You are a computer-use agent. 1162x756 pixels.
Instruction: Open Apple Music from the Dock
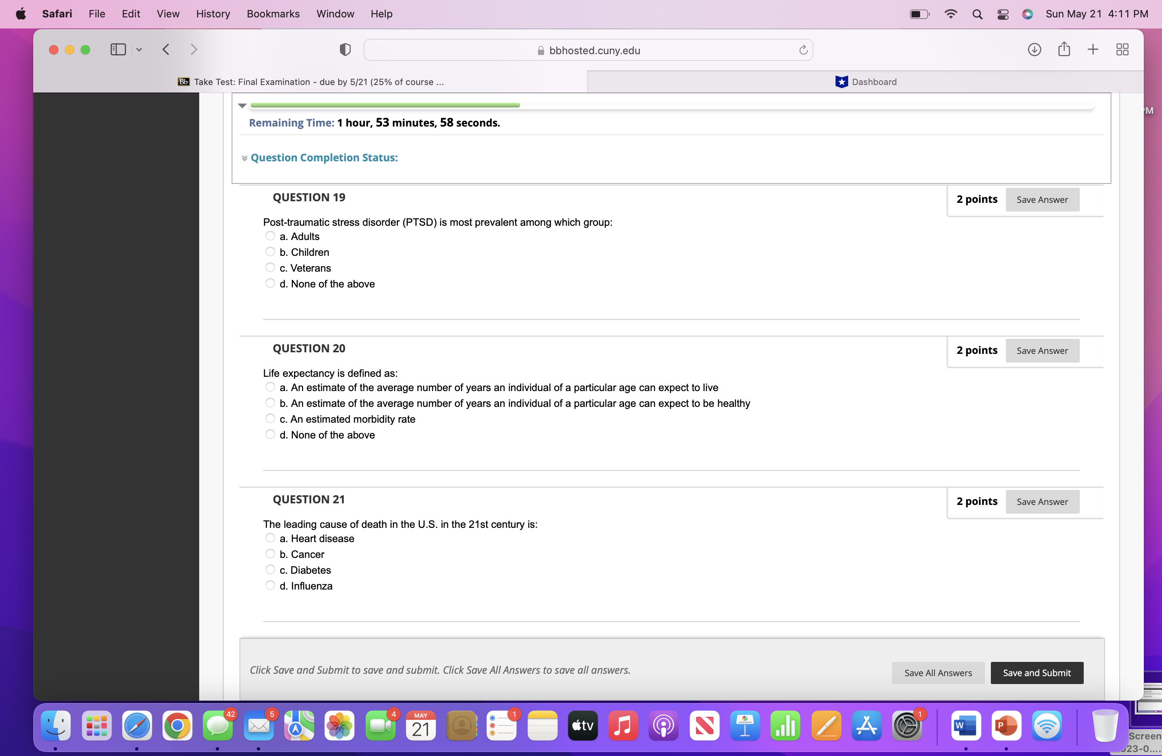point(622,726)
